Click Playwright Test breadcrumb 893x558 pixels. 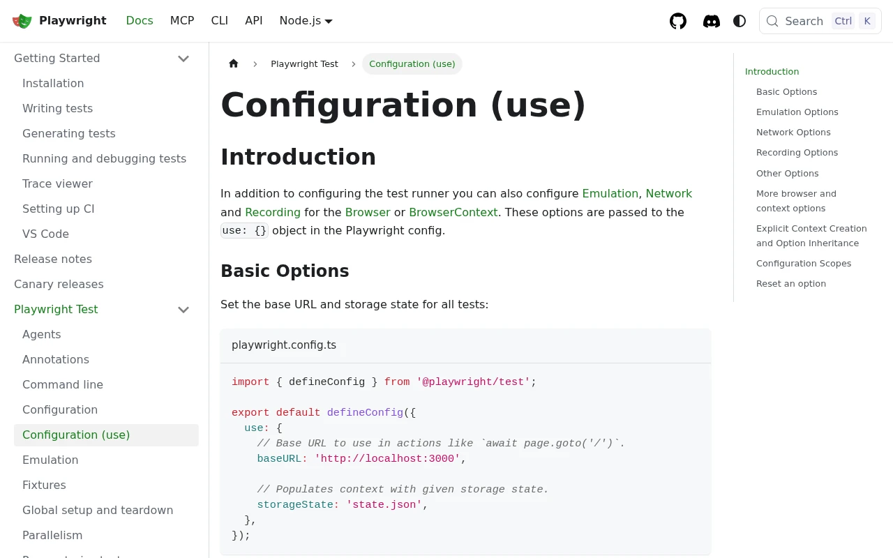[x=304, y=63]
